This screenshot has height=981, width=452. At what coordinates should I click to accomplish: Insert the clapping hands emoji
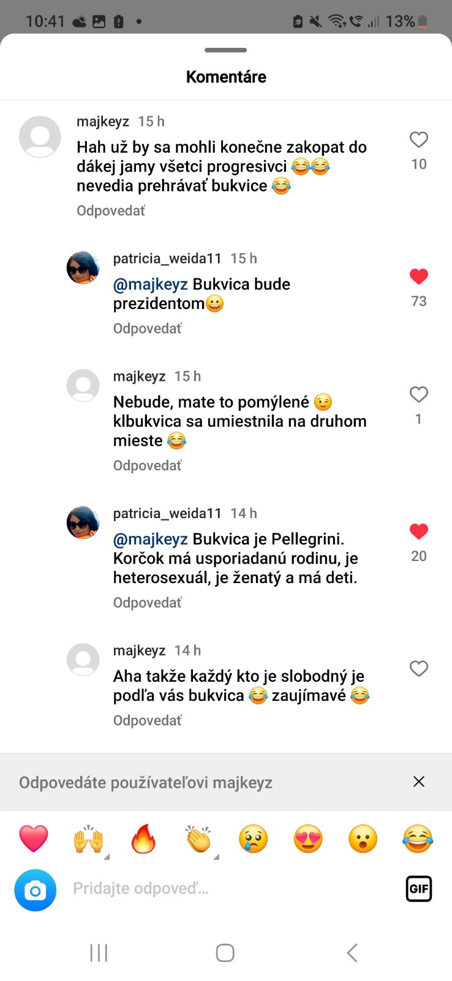(x=198, y=839)
